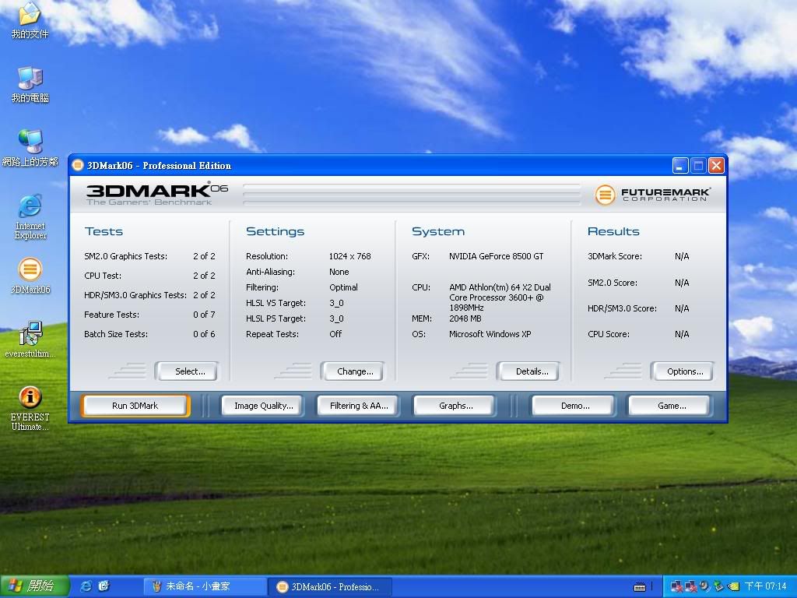Click the Run 3DMark button
This screenshot has height=598, width=797.
pyautogui.click(x=135, y=406)
